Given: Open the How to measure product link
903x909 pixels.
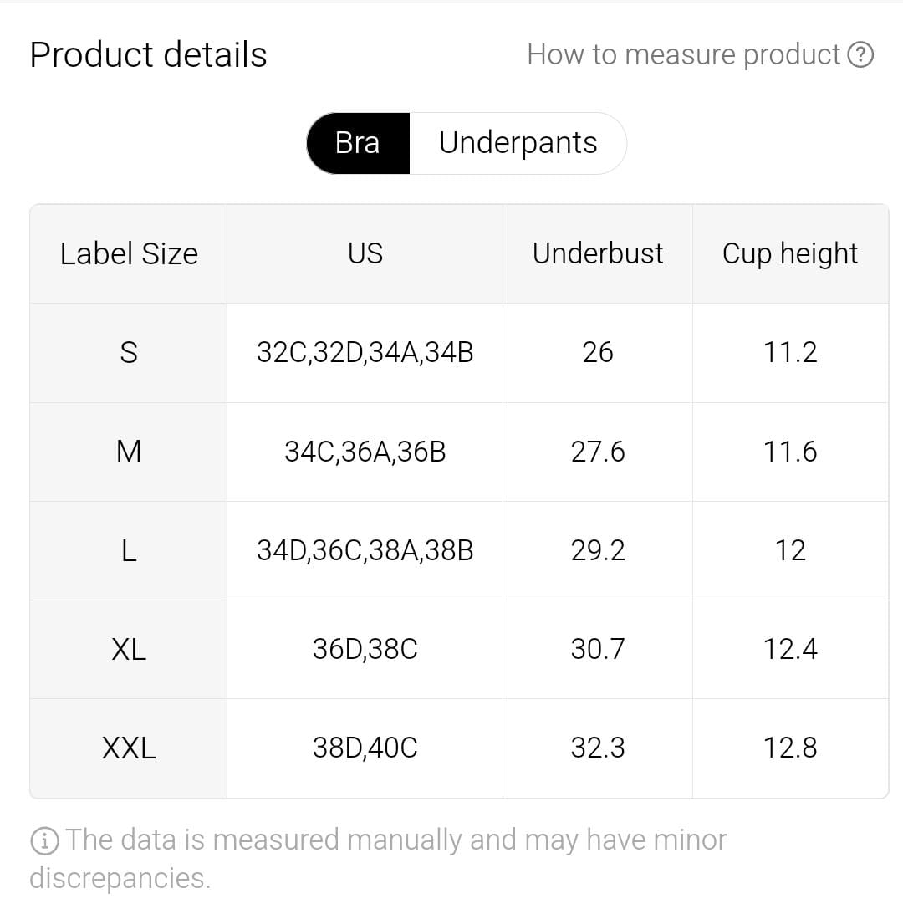Looking at the screenshot, I should pyautogui.click(x=683, y=55).
